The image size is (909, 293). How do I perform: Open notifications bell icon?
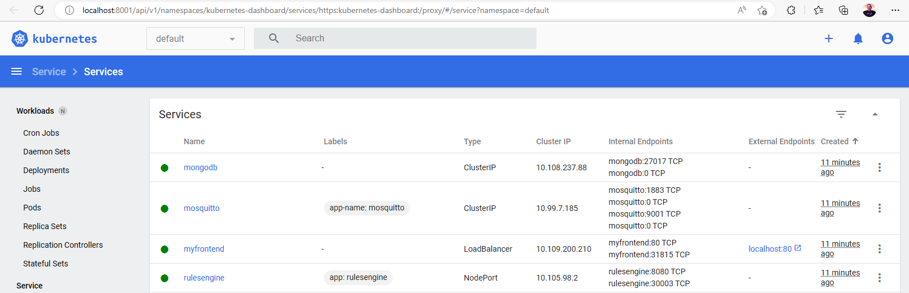[x=858, y=38]
